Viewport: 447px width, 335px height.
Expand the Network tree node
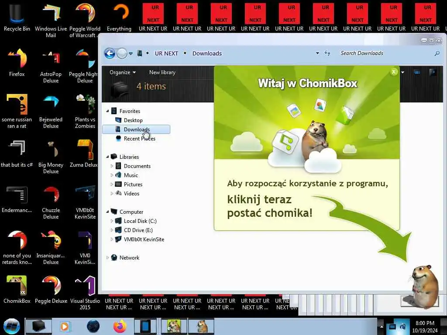pos(107,257)
